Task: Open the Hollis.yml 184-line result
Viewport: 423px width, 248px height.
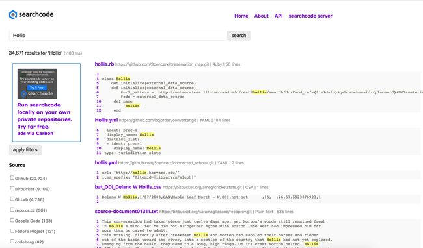Action: [x=106, y=120]
